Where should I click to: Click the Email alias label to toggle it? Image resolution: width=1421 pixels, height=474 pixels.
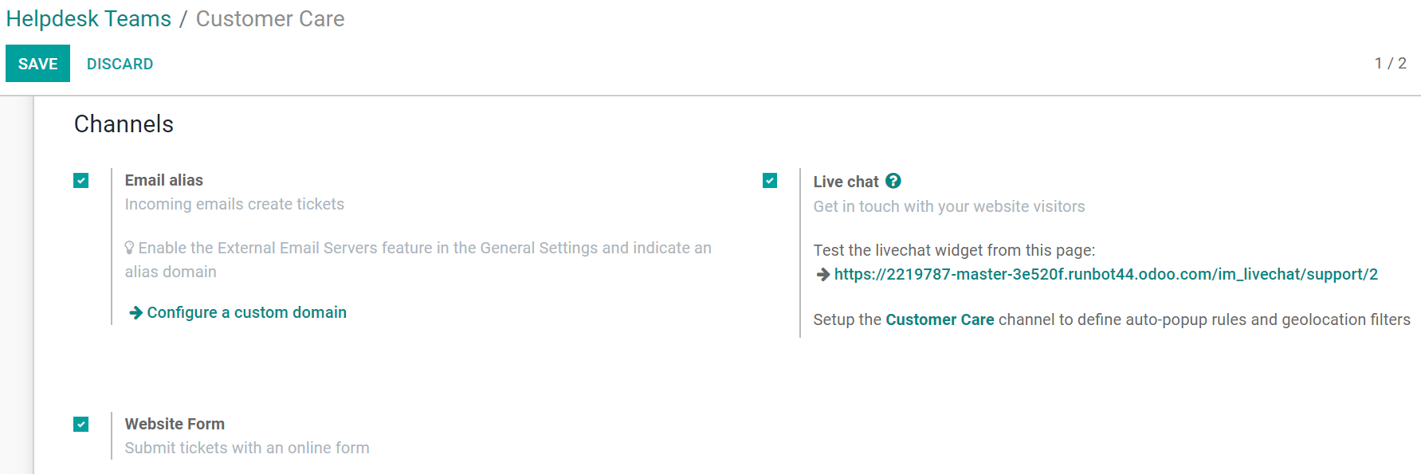tap(163, 180)
